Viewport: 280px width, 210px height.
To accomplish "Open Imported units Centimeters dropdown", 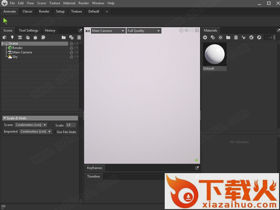I will click(x=35, y=132).
